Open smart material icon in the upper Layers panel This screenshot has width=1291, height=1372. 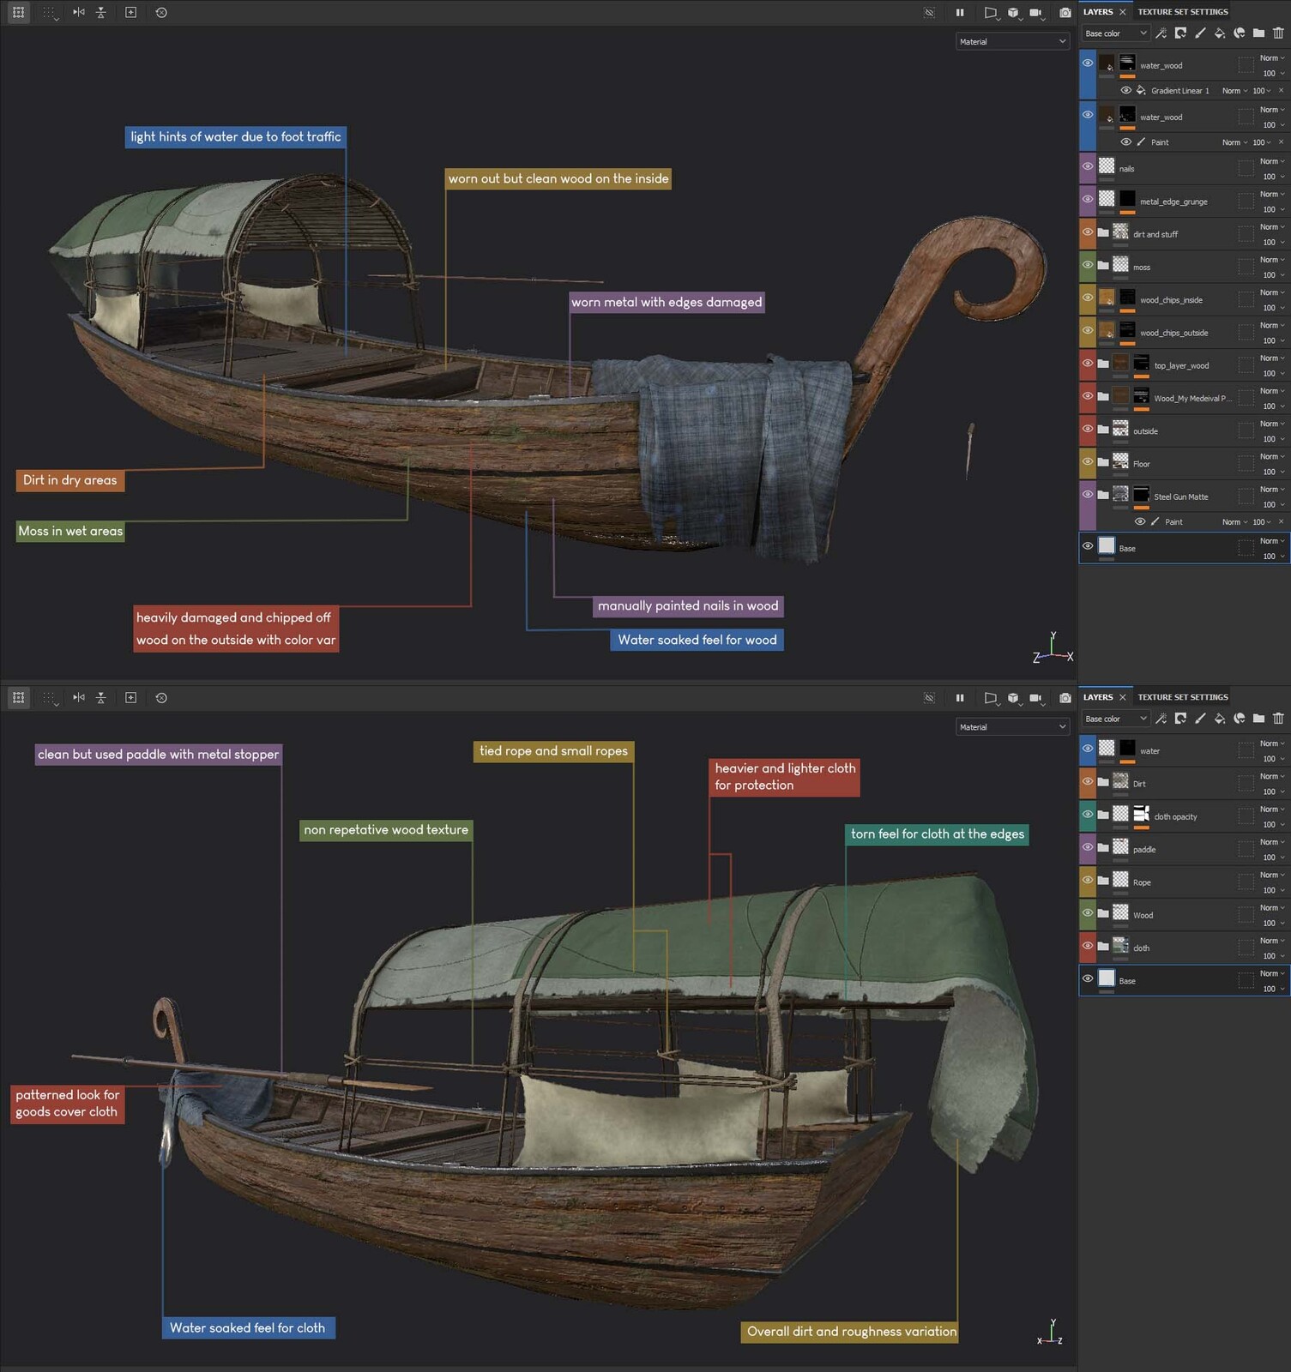coord(1239,33)
